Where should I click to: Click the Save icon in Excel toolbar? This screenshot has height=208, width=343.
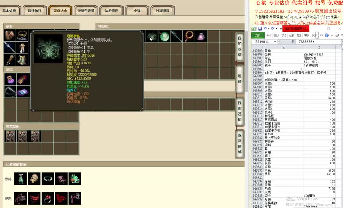tap(260, 28)
